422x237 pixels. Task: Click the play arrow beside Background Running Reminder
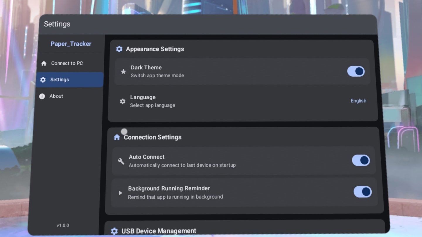pos(120,193)
